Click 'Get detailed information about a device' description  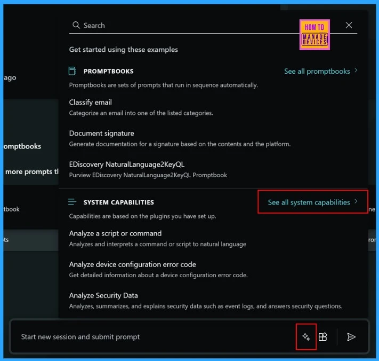[x=158, y=275]
